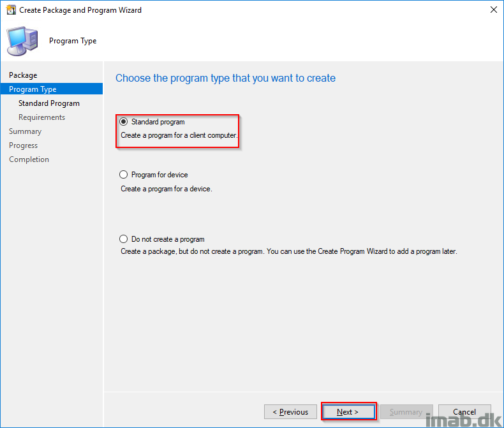The width and height of the screenshot is (504, 428).
Task: Select the Program for device option
Action: coord(123,175)
